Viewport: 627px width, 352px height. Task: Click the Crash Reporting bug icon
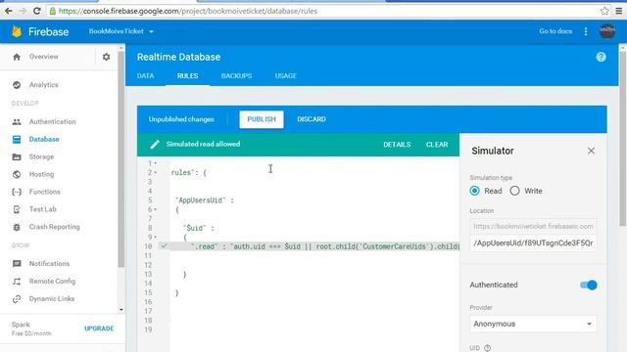tap(17, 227)
